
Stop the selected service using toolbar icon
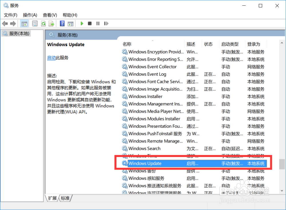click(x=90, y=23)
